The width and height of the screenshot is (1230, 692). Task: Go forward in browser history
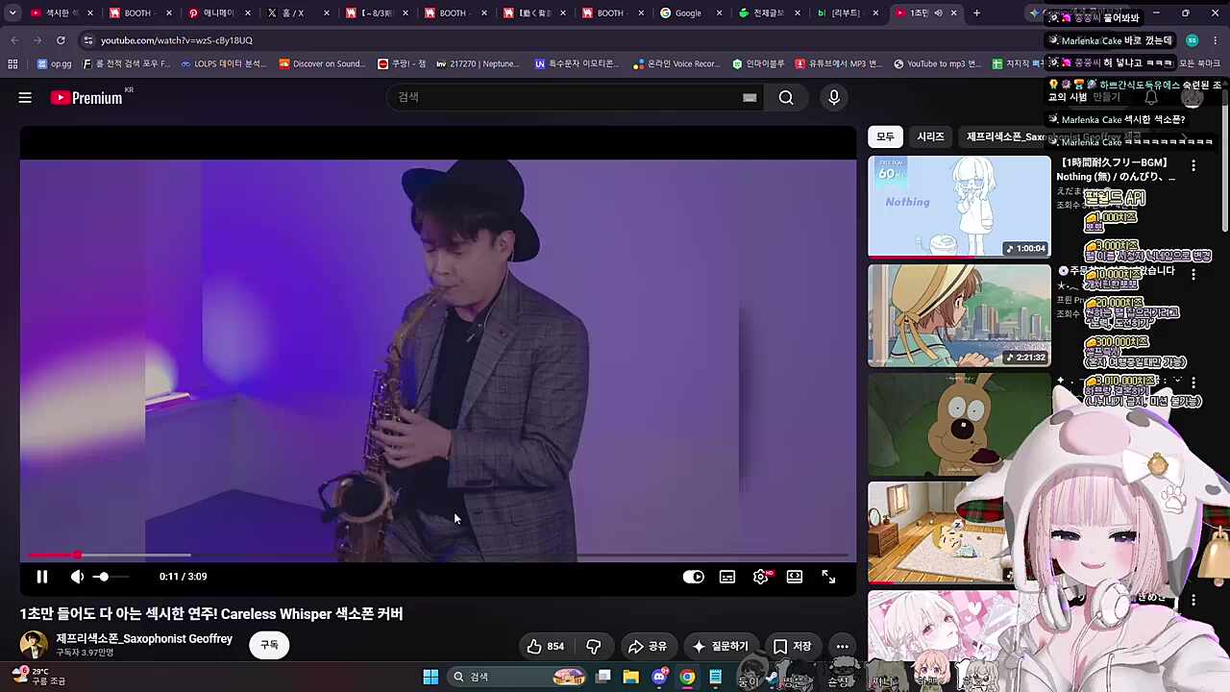tap(37, 40)
